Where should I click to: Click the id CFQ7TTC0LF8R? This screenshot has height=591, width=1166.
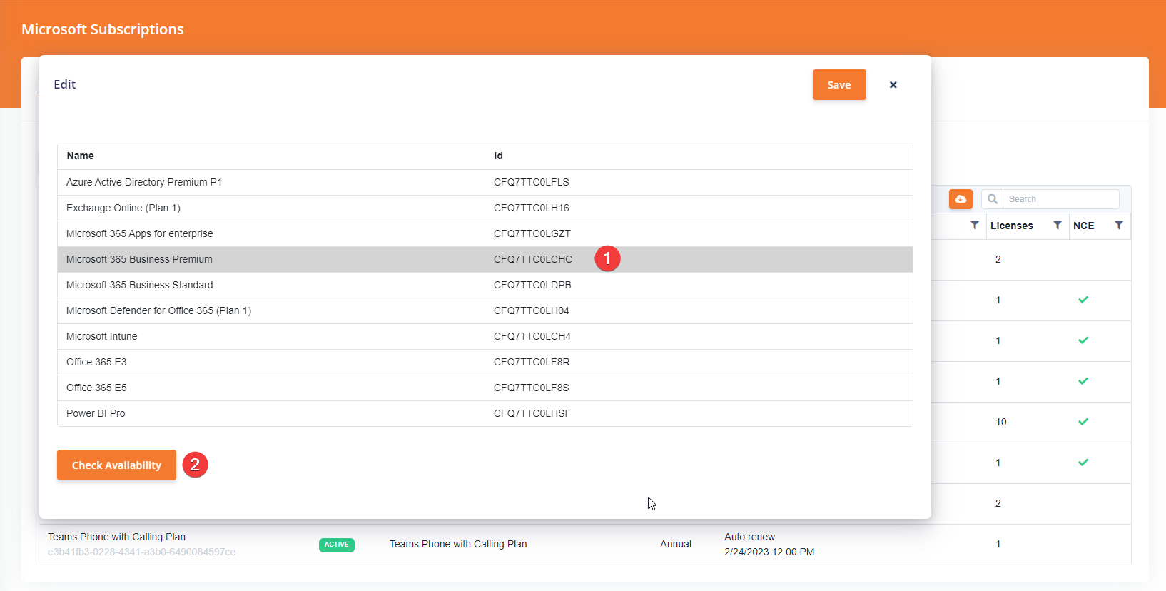pos(532,362)
